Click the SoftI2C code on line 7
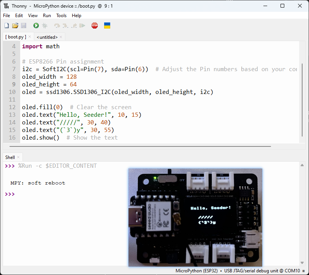This screenshot has height=275, width=309. [85, 69]
